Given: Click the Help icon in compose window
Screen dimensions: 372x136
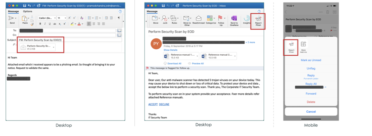Looking at the screenshot, I should click(120, 11).
